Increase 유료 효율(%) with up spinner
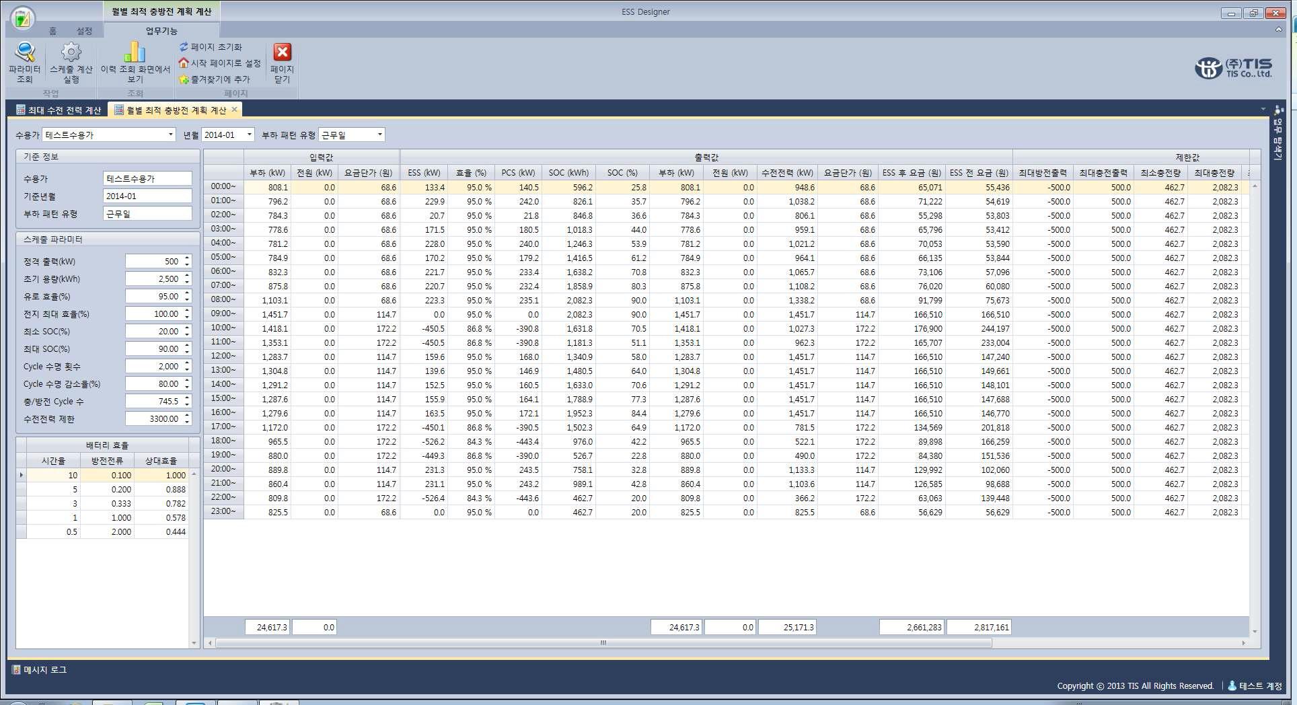1297x705 pixels. pyautogui.click(x=187, y=293)
